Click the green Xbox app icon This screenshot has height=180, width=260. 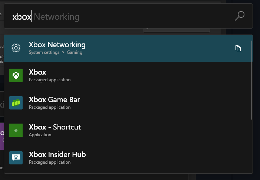(x=16, y=75)
